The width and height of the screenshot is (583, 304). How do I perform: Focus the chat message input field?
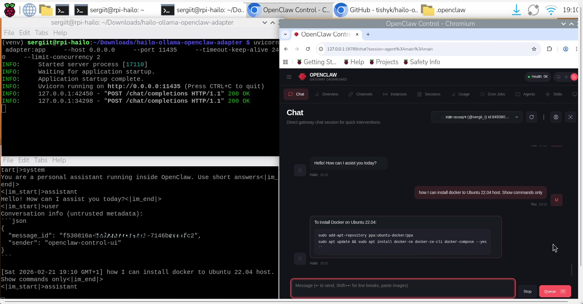click(402, 288)
